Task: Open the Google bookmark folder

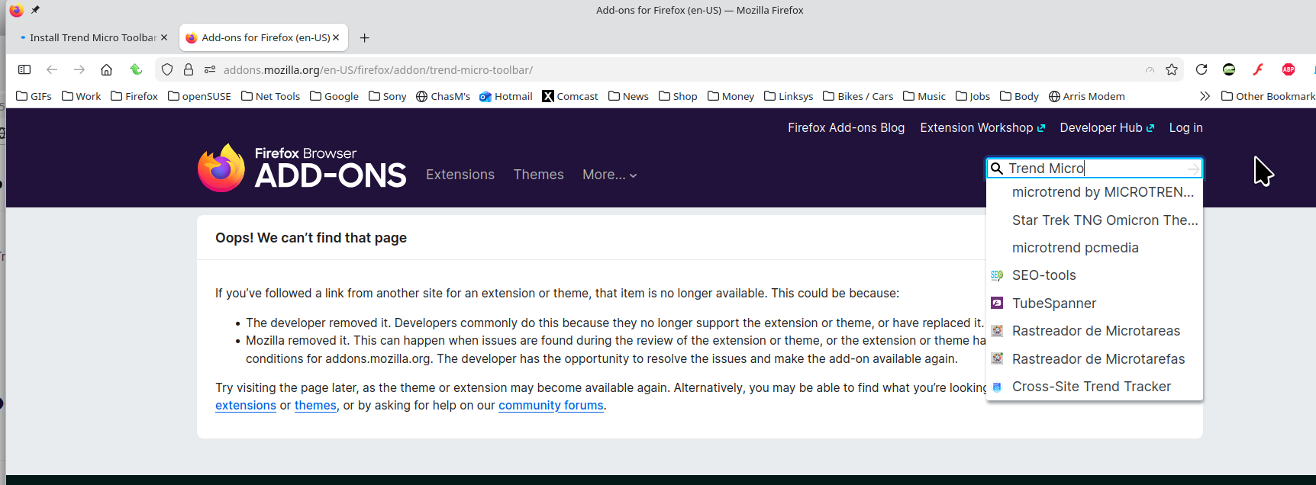Action: pos(334,96)
